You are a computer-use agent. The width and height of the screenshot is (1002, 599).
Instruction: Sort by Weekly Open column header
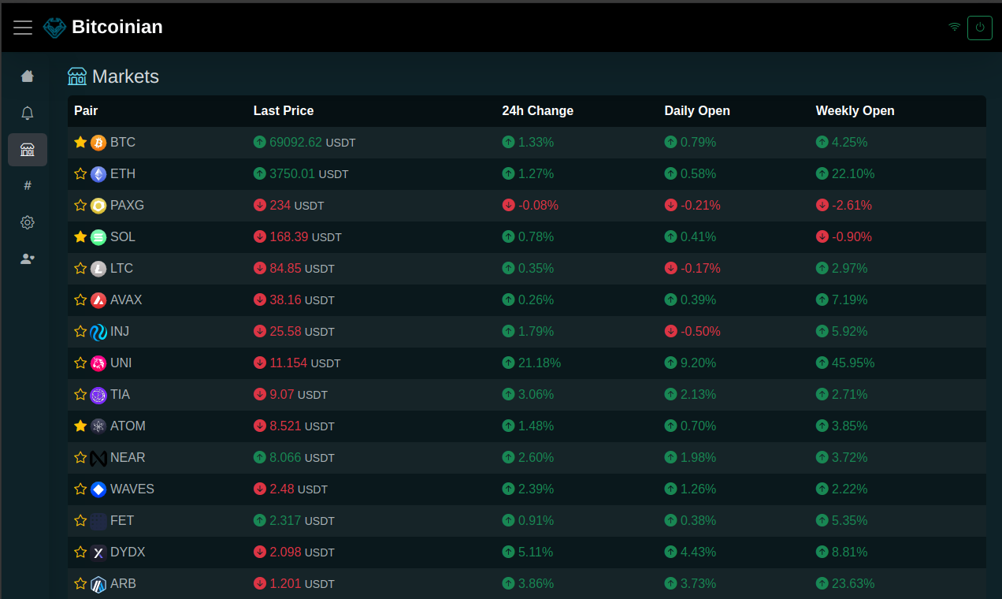click(855, 111)
